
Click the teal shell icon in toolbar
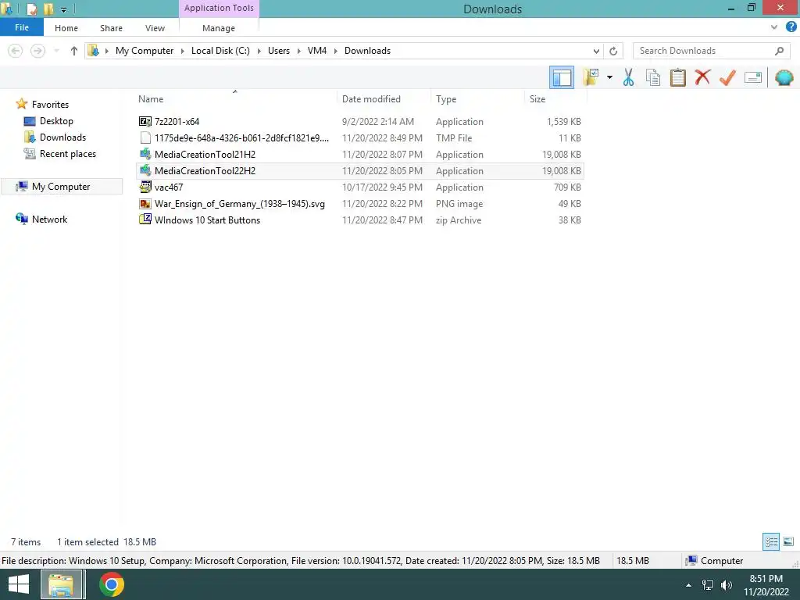click(784, 77)
